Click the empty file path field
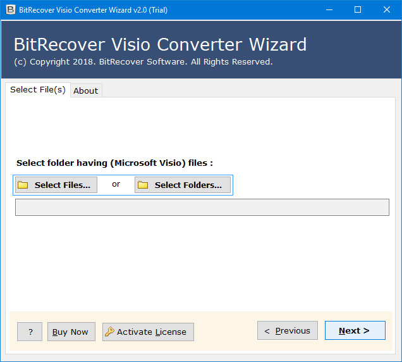 click(202, 207)
